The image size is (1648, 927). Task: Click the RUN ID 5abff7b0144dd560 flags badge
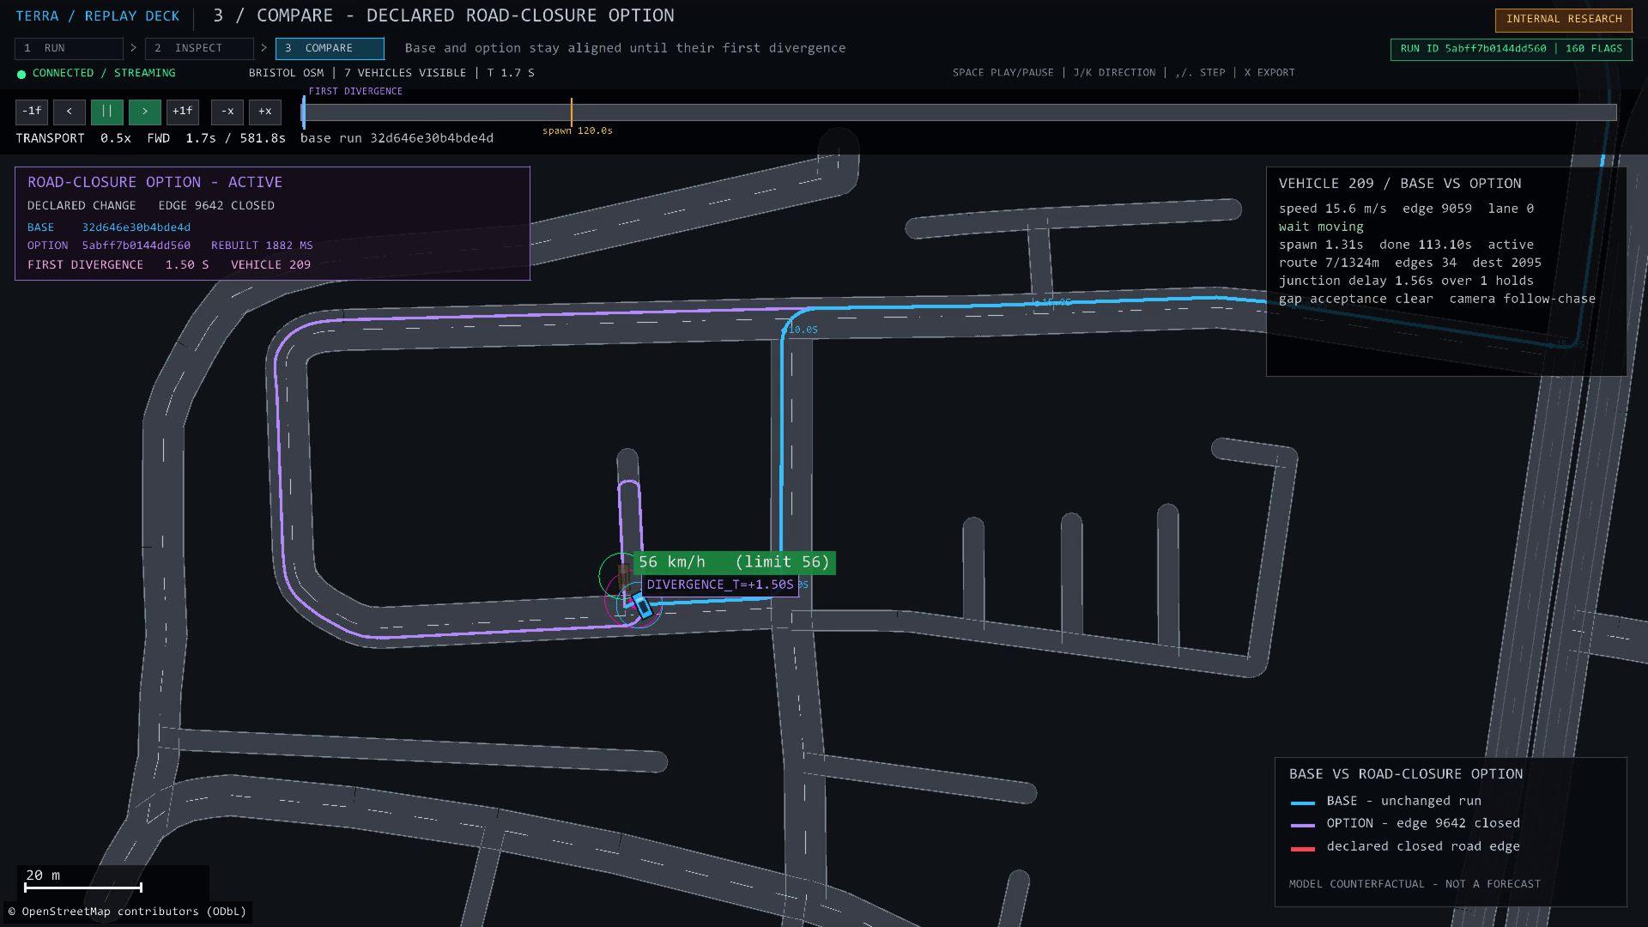(x=1512, y=49)
